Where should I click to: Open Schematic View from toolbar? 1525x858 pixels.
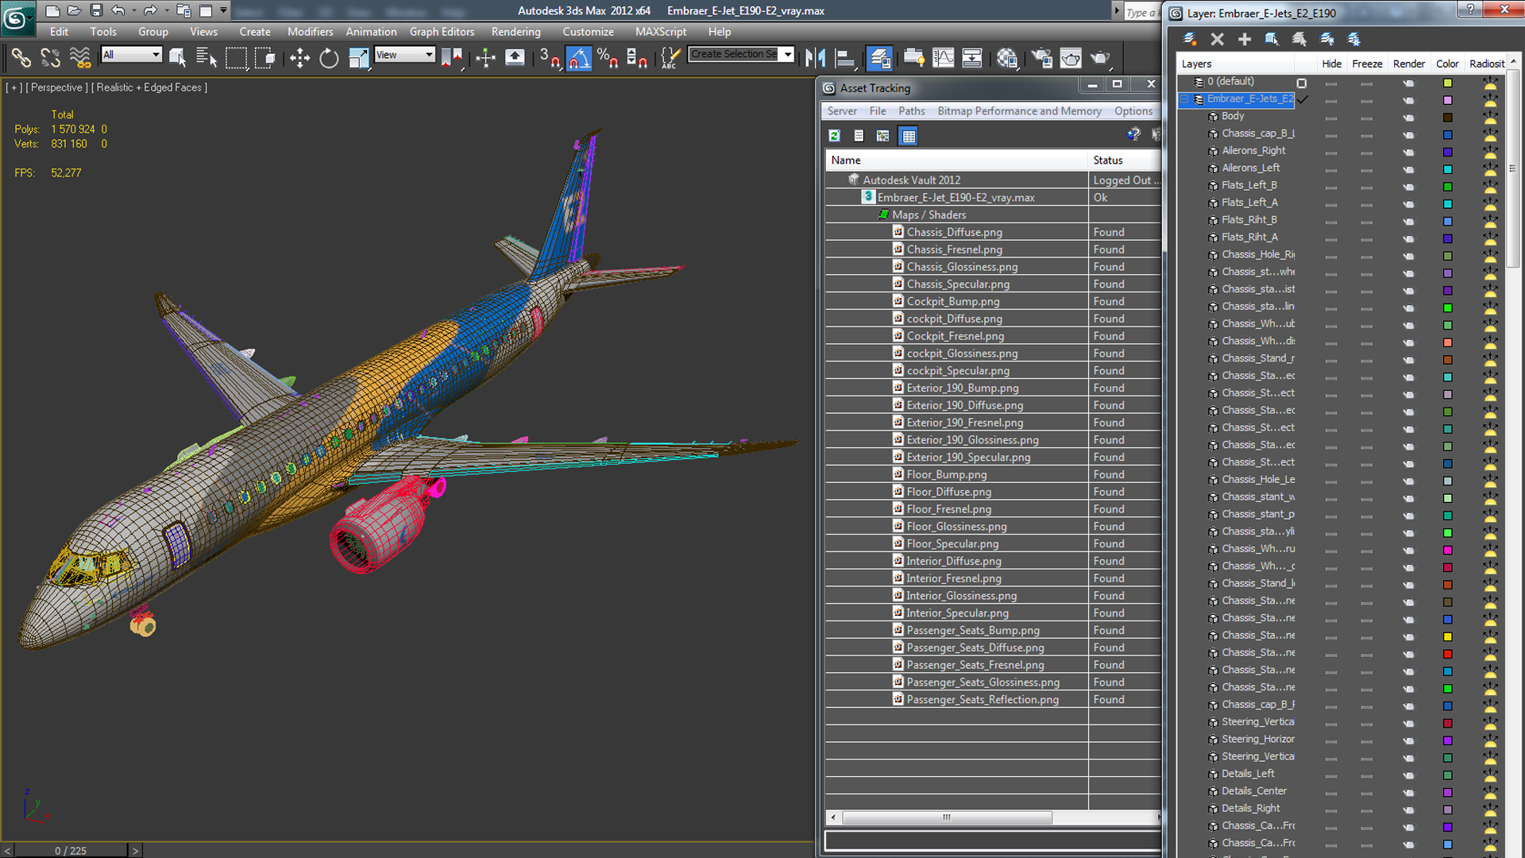(972, 57)
